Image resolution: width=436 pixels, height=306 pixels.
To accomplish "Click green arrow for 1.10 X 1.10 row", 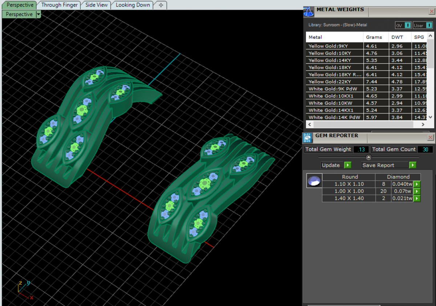I will pos(417,184).
